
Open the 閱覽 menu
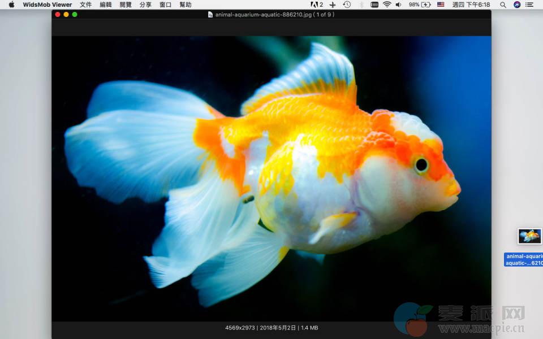126,5
